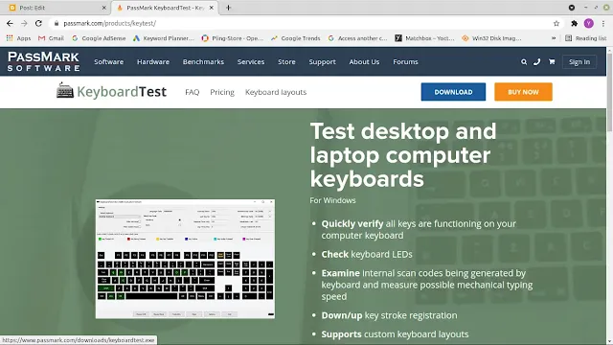The height and width of the screenshot is (345, 613).
Task: Click the address bar URL
Action: 109,23
